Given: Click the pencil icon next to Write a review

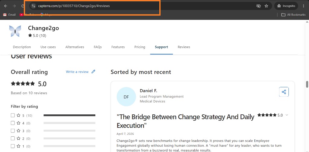Looking at the screenshot, I should (x=94, y=72).
